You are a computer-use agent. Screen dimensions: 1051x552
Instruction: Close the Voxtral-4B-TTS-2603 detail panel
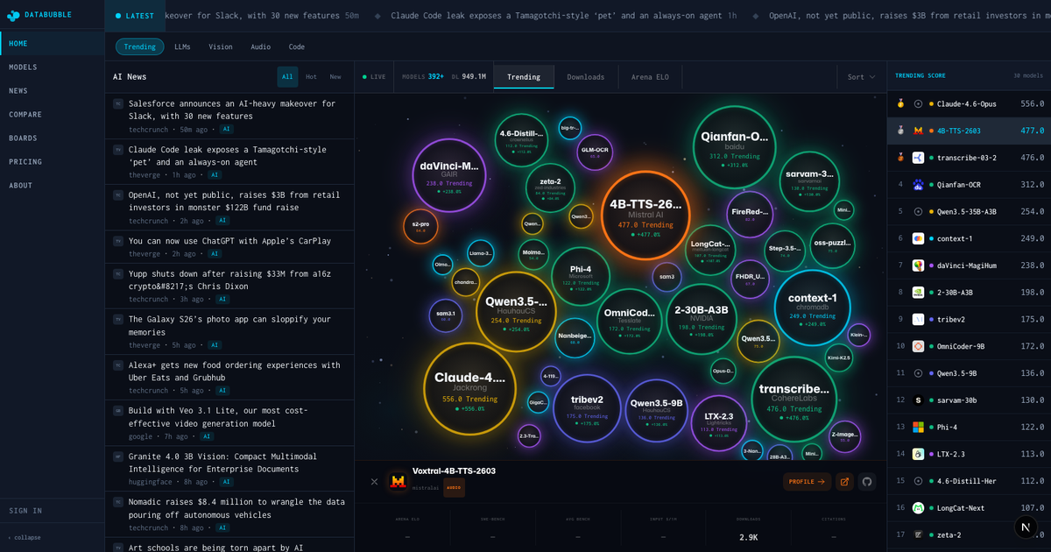point(374,481)
